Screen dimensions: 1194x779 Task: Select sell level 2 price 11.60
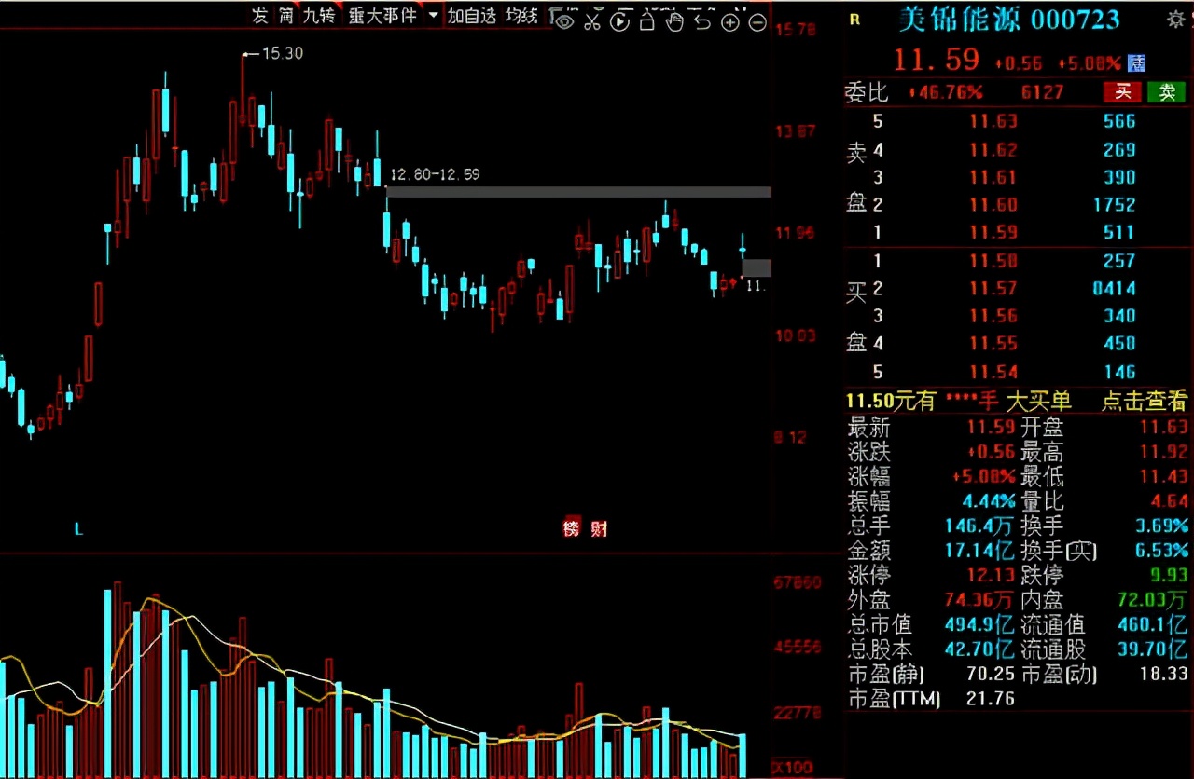tap(993, 204)
